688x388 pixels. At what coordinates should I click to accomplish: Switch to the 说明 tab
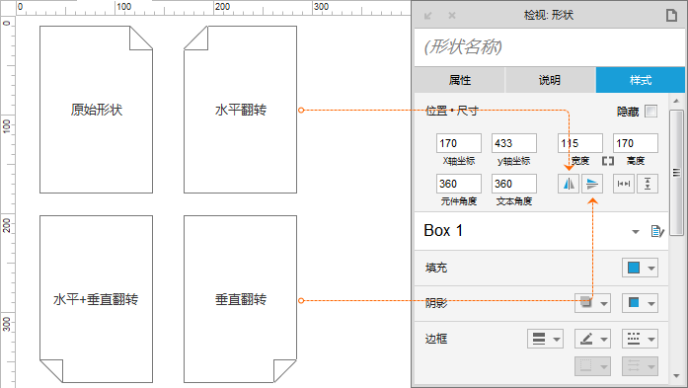tap(550, 80)
